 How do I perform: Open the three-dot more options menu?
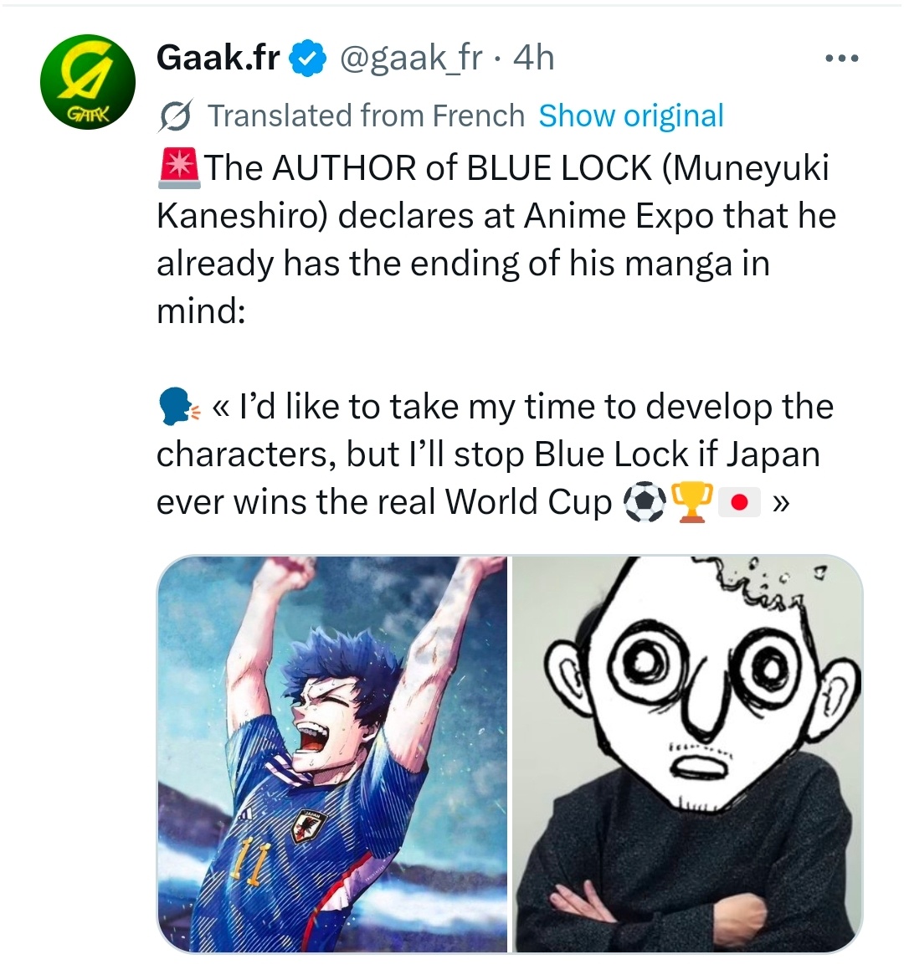click(x=842, y=59)
